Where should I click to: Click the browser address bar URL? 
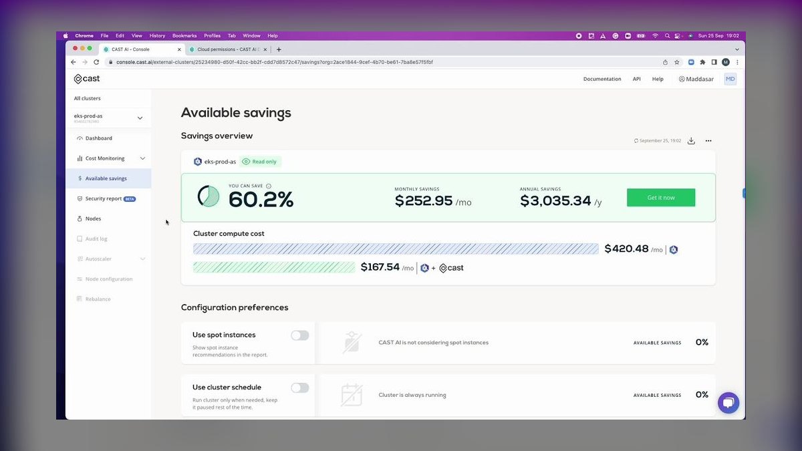coord(275,62)
